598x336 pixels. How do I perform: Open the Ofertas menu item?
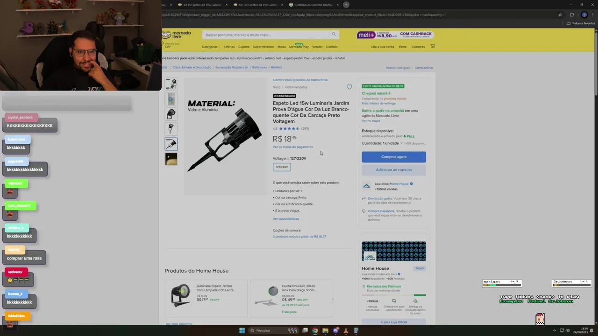pos(229,47)
